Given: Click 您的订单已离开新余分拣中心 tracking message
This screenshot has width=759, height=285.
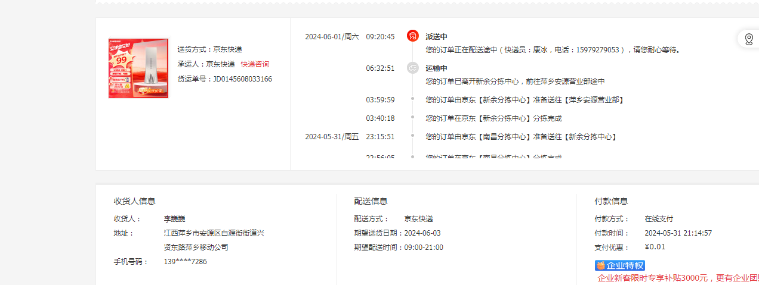Looking at the screenshot, I should 515,82.
